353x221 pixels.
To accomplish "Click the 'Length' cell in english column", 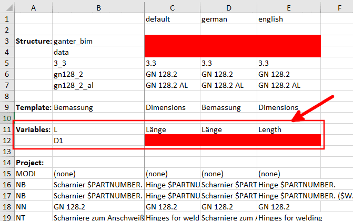I will coord(289,129).
